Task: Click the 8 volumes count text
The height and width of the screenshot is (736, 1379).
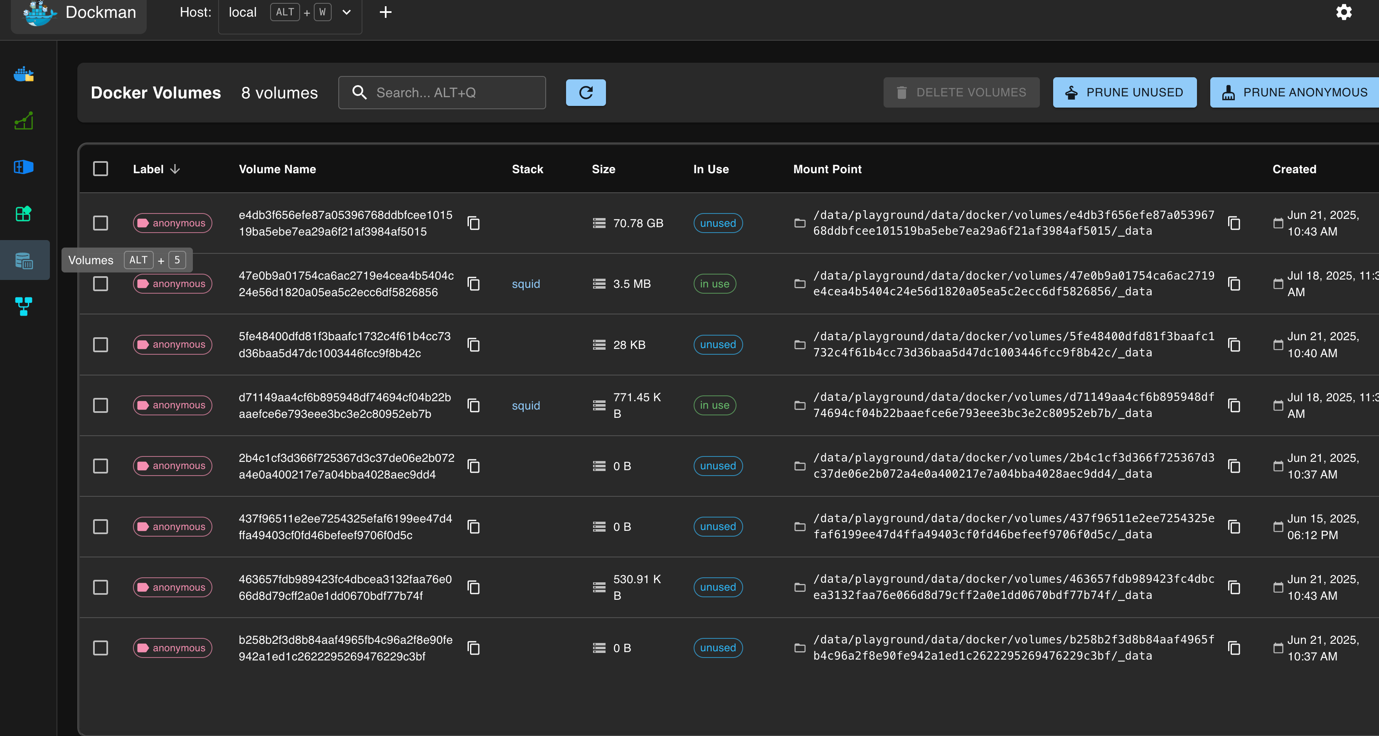Action: click(279, 93)
